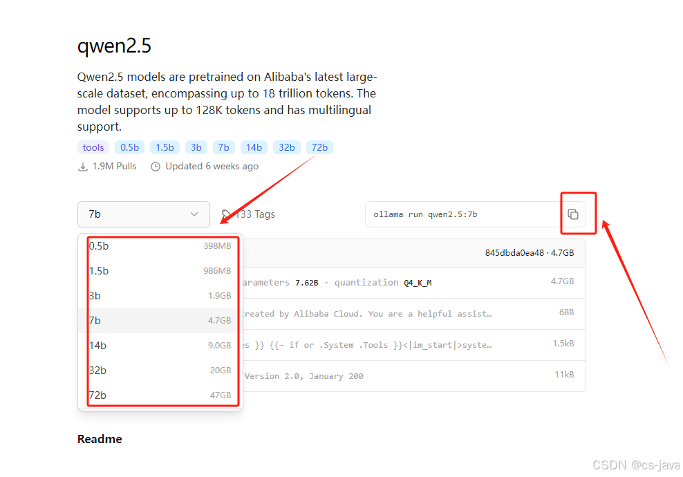Click the download icon beside 1.9M Pulls
The height and width of the screenshot is (477, 683).
coord(83,167)
